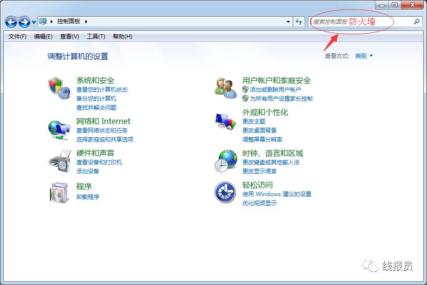Select the 轻松访问 accessibility icon
Image resolution: width=427 pixels, height=285 pixels.
click(224, 192)
